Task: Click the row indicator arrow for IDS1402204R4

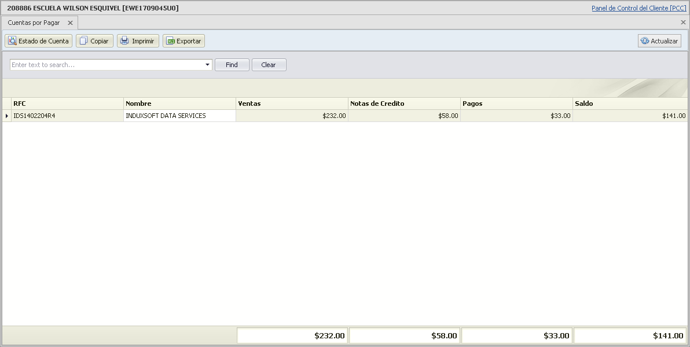Action: [x=7, y=116]
